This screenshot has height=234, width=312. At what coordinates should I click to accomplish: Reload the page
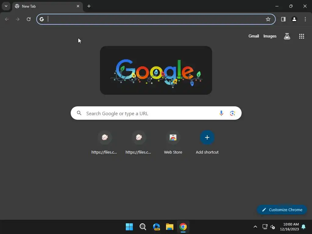tap(29, 19)
